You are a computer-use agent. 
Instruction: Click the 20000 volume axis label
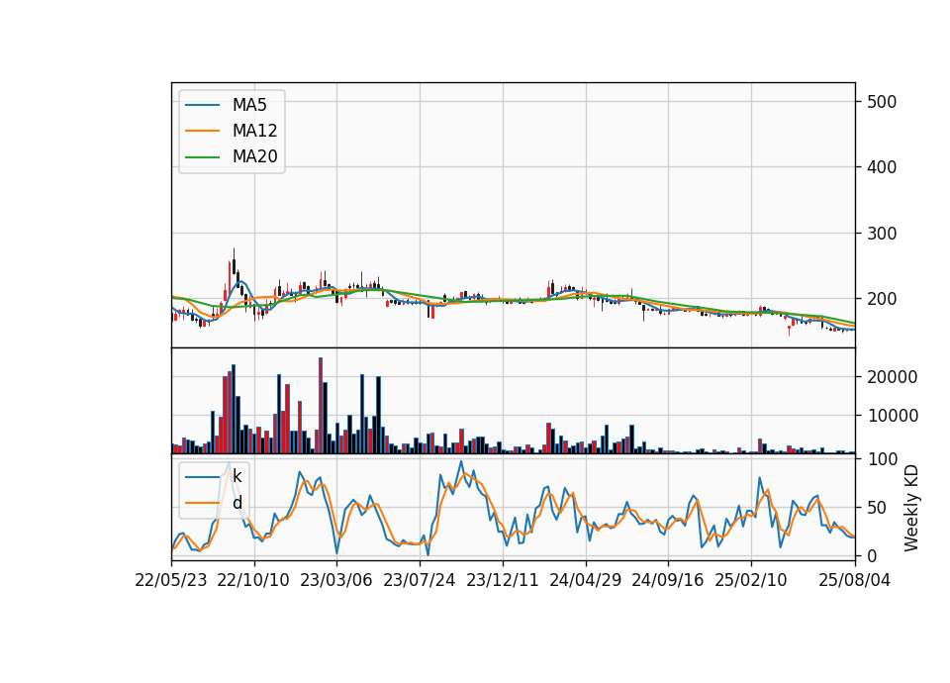893,377
